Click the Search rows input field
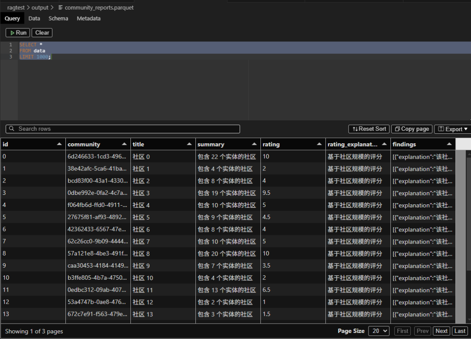This screenshot has height=339, width=471. (123, 129)
